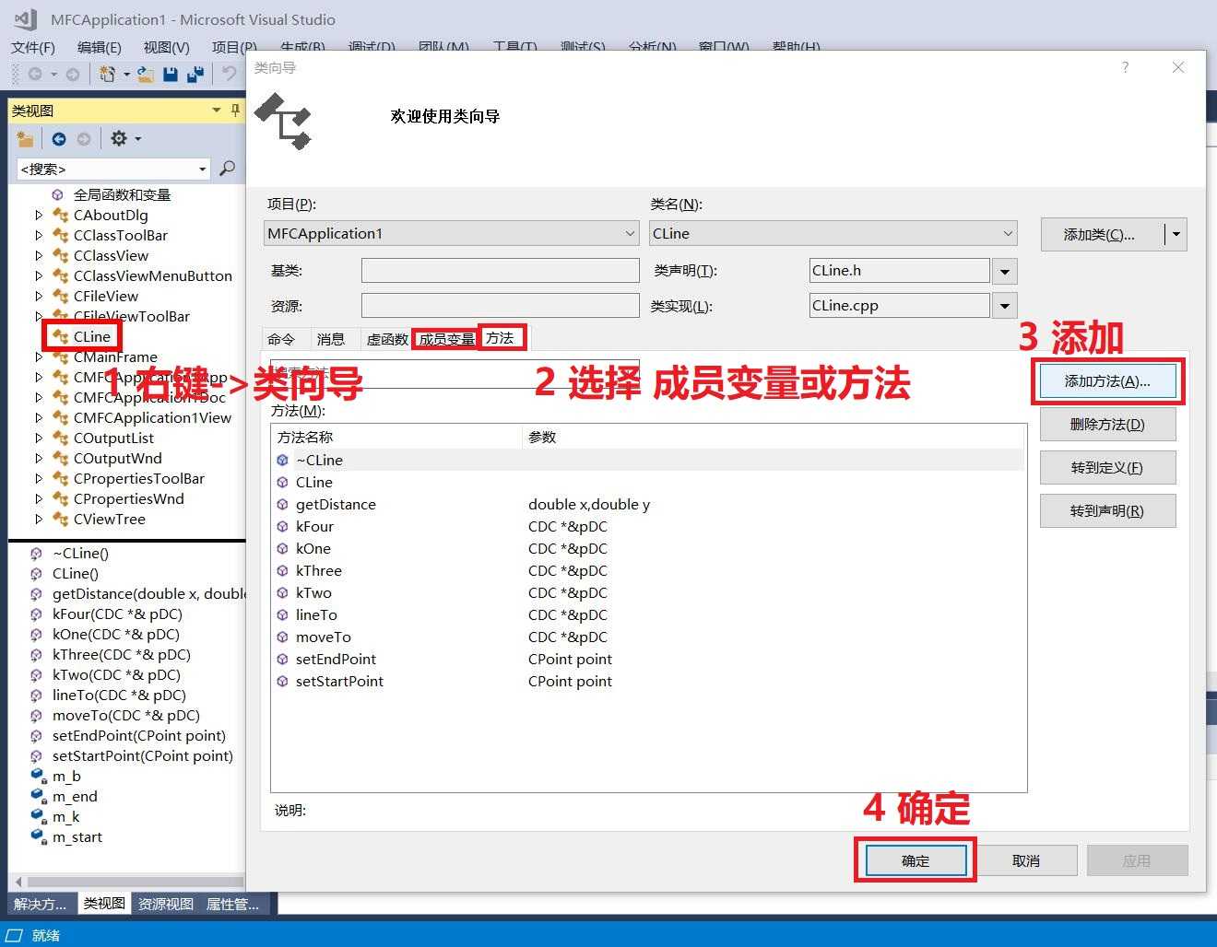Click the CAboutDlg class icon

pos(60,215)
